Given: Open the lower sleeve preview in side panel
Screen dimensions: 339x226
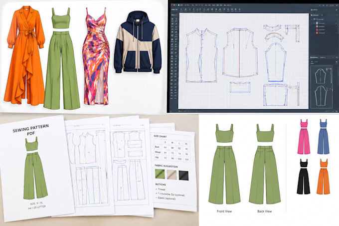Looking at the screenshot, I should pos(321,96).
